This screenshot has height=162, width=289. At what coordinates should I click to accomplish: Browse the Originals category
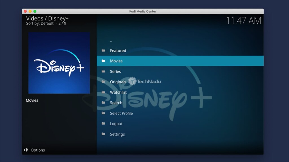coord(180,82)
